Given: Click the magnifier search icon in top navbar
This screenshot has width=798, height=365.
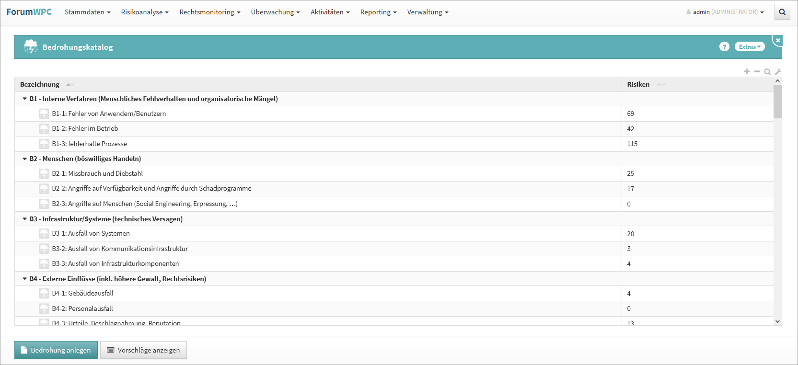Looking at the screenshot, I should tap(782, 12).
